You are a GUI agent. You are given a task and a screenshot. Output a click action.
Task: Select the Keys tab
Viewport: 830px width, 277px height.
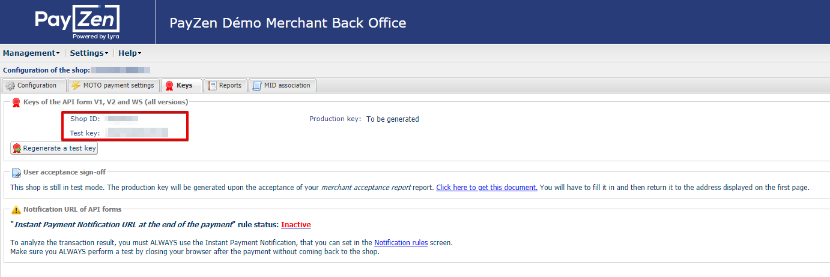click(x=182, y=85)
